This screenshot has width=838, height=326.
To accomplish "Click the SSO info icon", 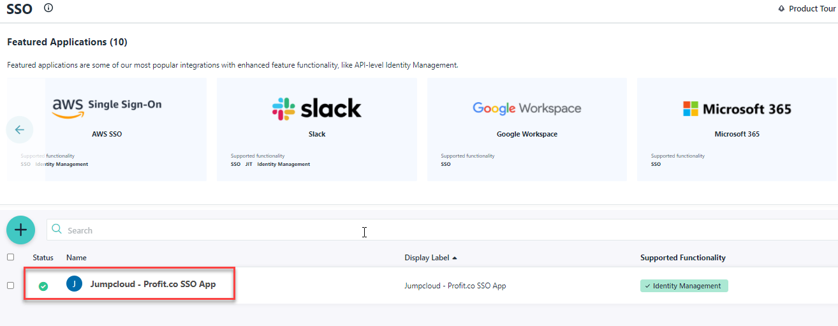I will click(48, 8).
